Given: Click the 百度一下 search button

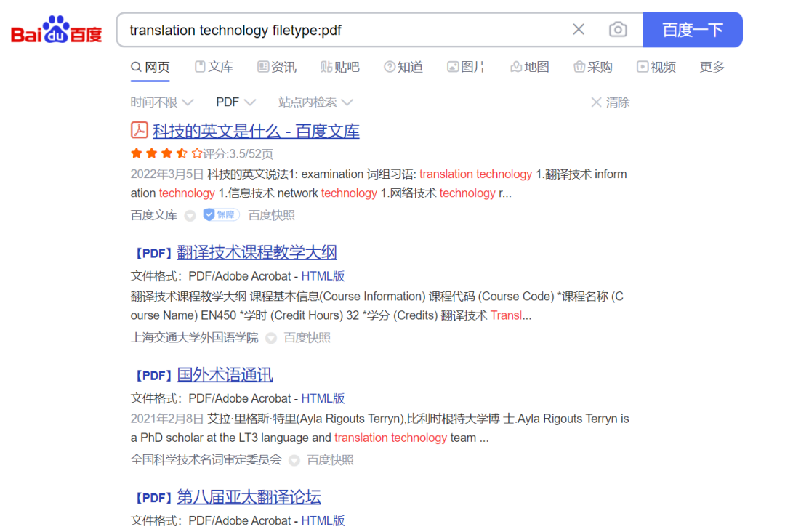Looking at the screenshot, I should 693,30.
